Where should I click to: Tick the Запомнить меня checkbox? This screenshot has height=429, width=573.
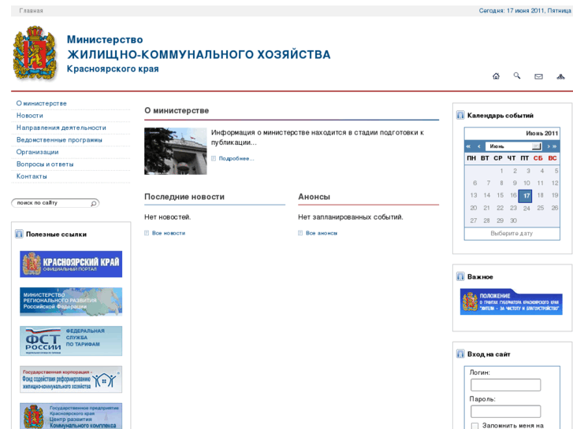(474, 426)
